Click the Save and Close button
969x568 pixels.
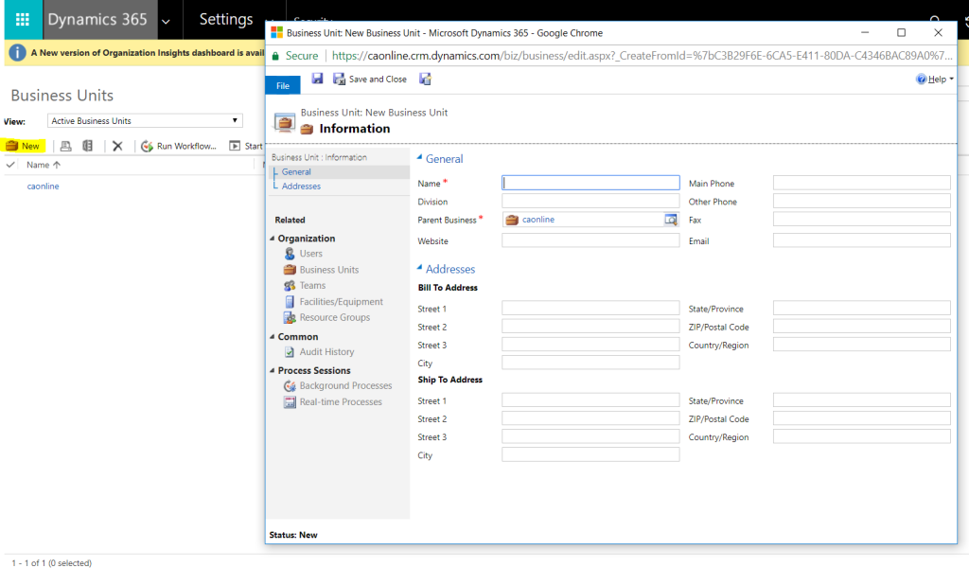coord(370,80)
